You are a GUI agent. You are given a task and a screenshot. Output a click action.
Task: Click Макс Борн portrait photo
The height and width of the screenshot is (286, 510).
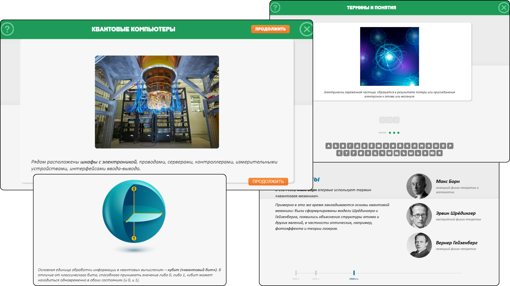pyautogui.click(x=419, y=186)
